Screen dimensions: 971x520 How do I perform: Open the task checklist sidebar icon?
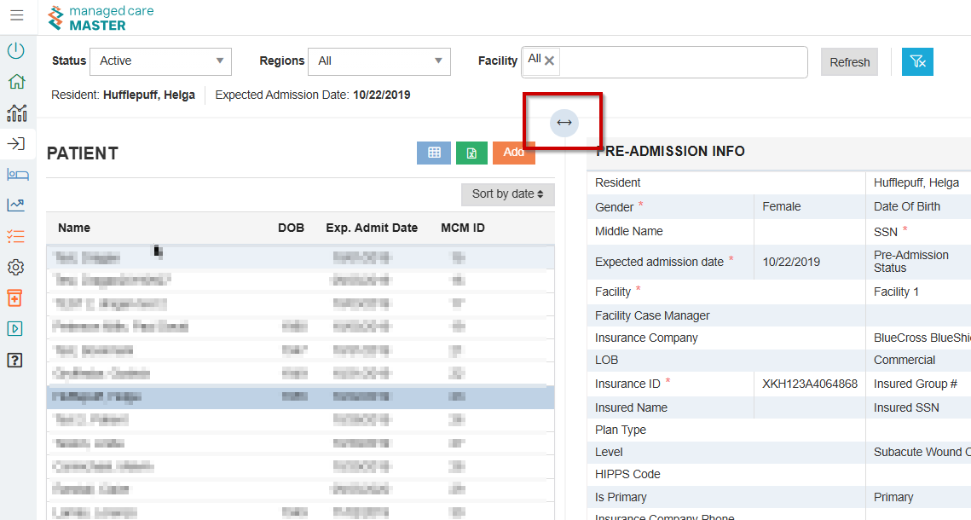tap(16, 236)
